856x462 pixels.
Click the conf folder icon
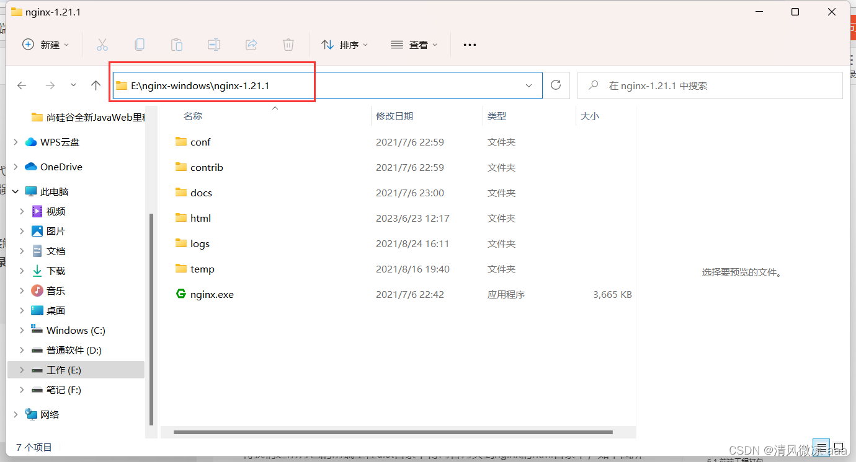(181, 142)
